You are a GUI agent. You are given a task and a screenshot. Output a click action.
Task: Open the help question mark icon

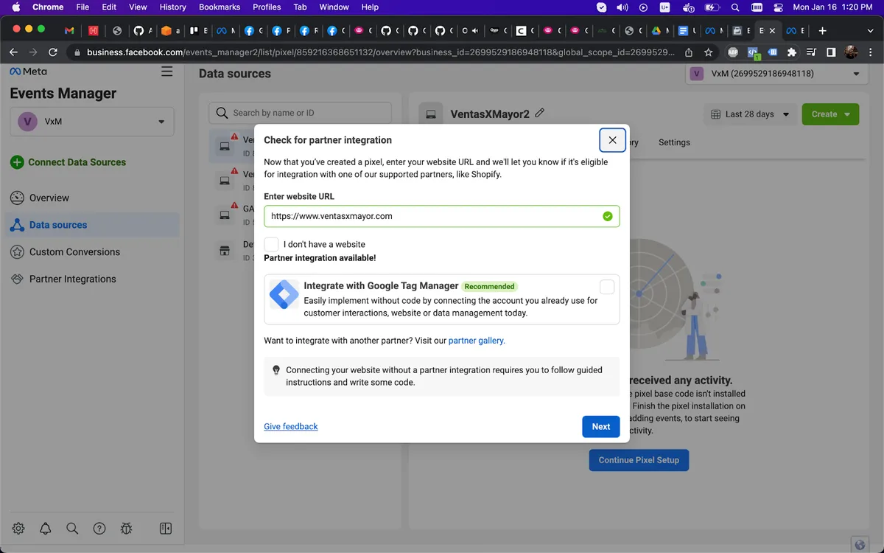point(99,528)
